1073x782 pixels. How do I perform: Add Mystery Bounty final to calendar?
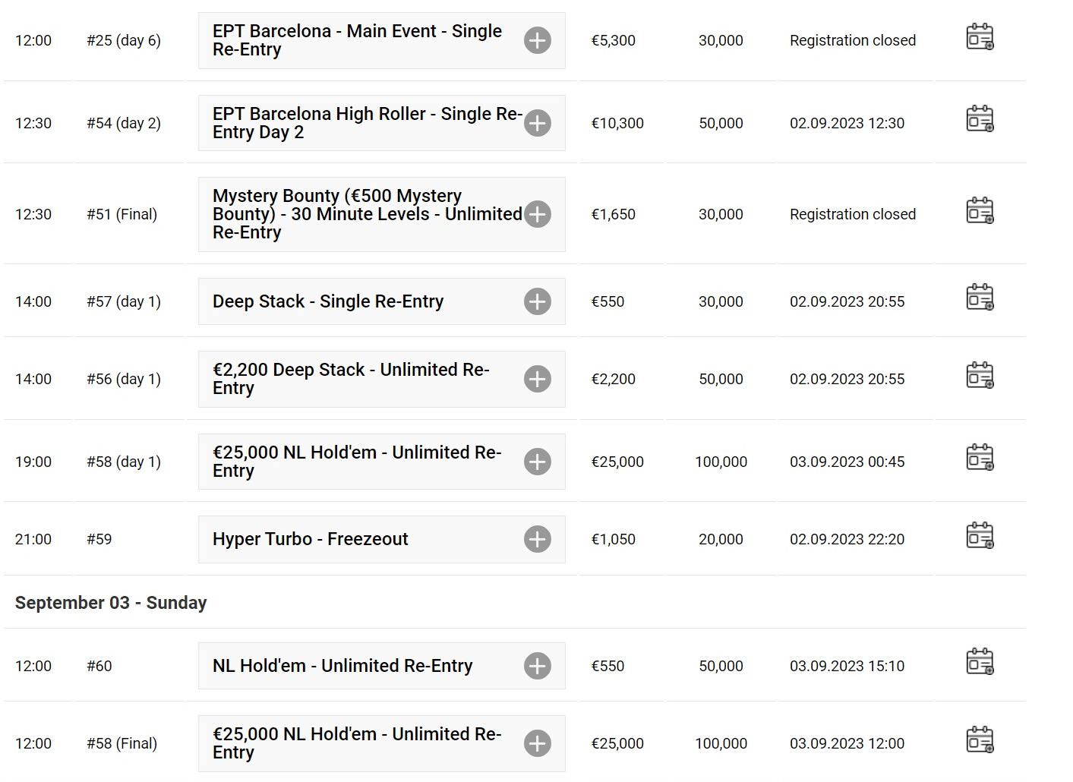980,210
